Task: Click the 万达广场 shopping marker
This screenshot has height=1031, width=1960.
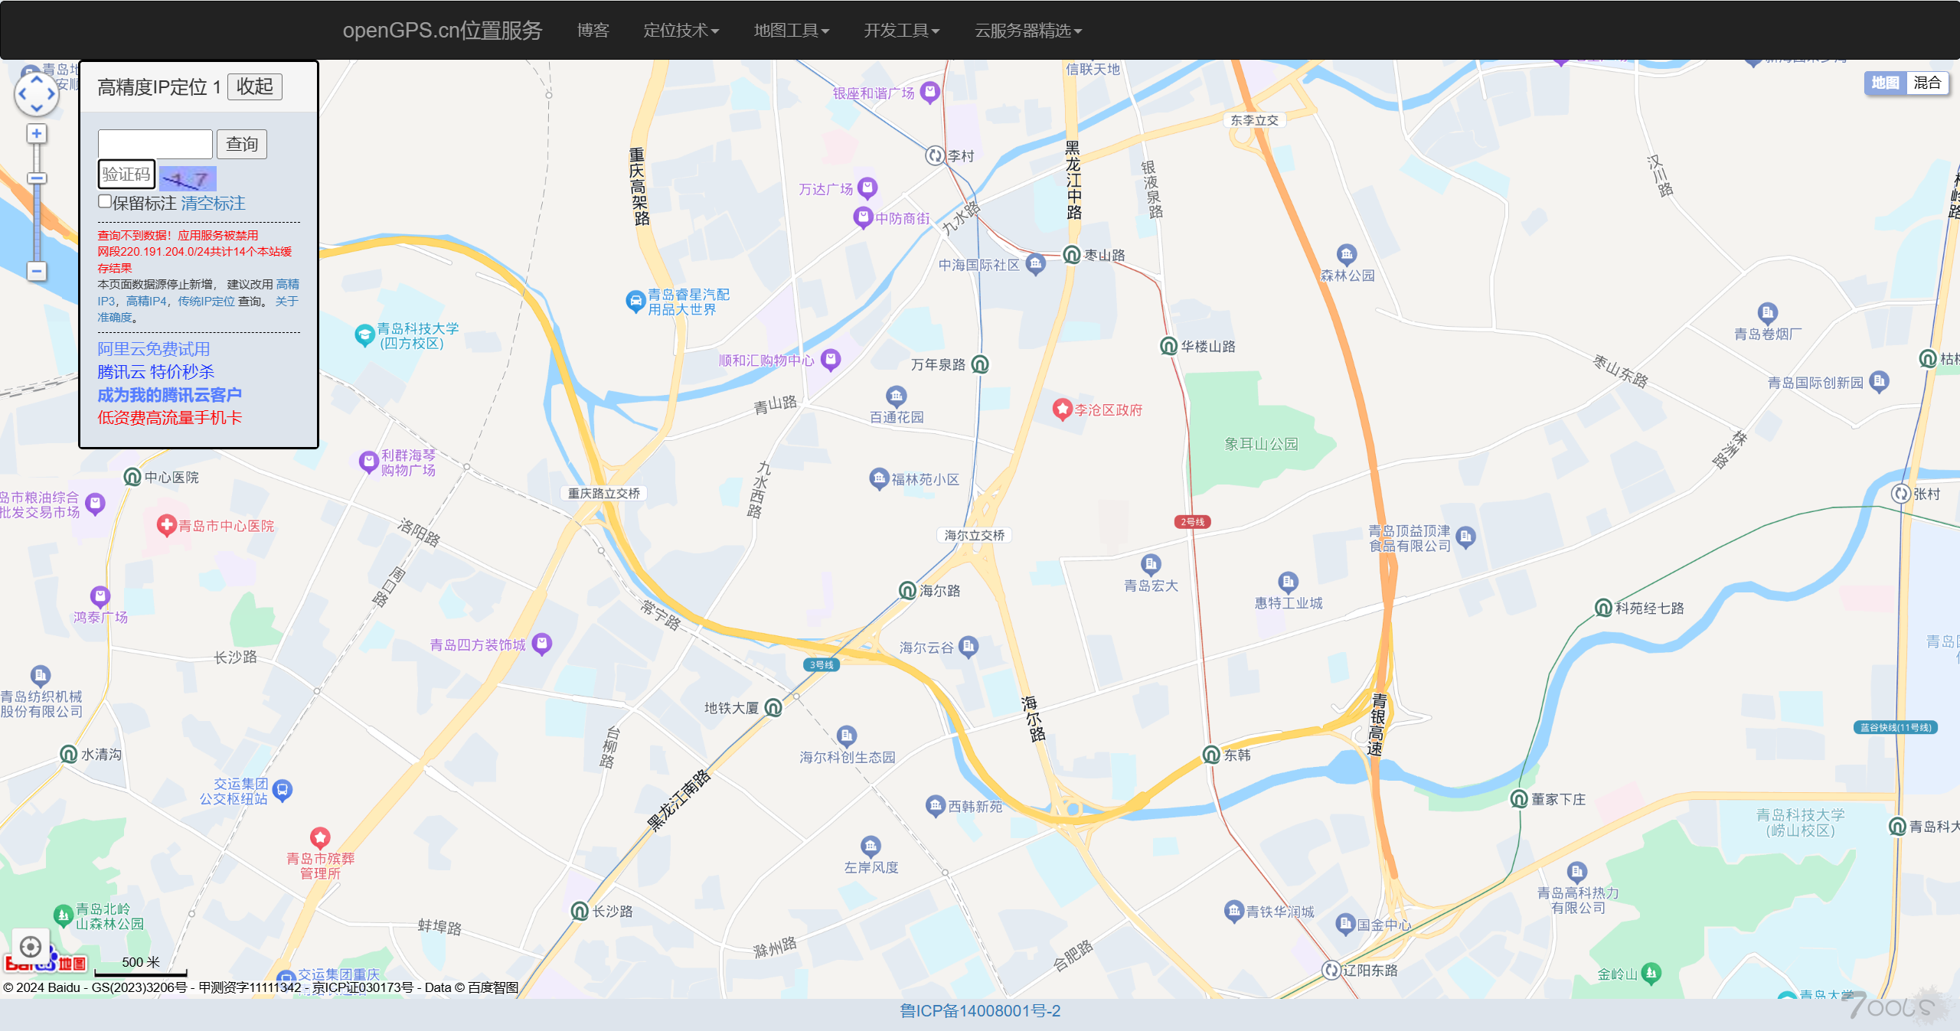Action: (x=867, y=188)
